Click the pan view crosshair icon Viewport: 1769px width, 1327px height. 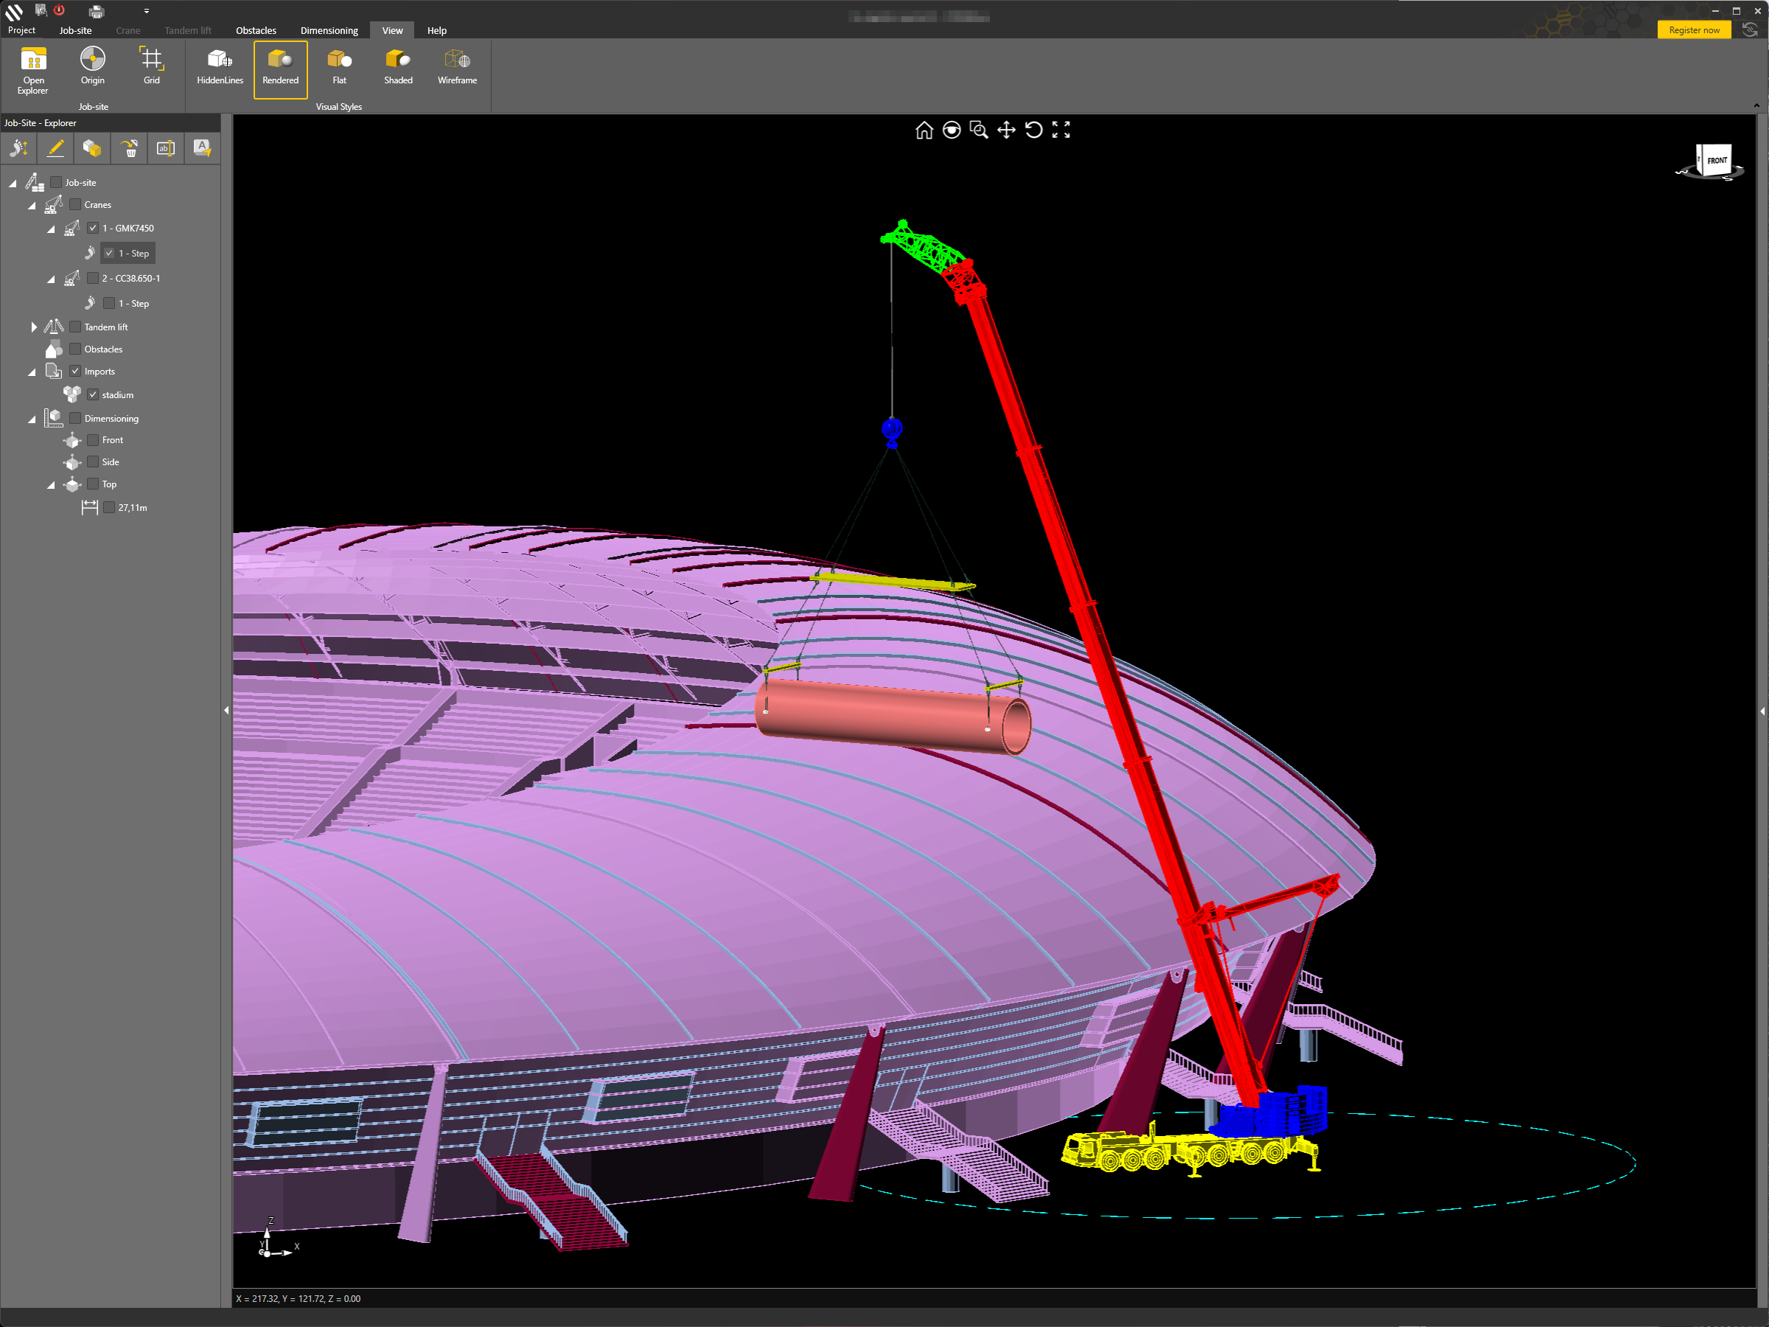(x=1006, y=130)
